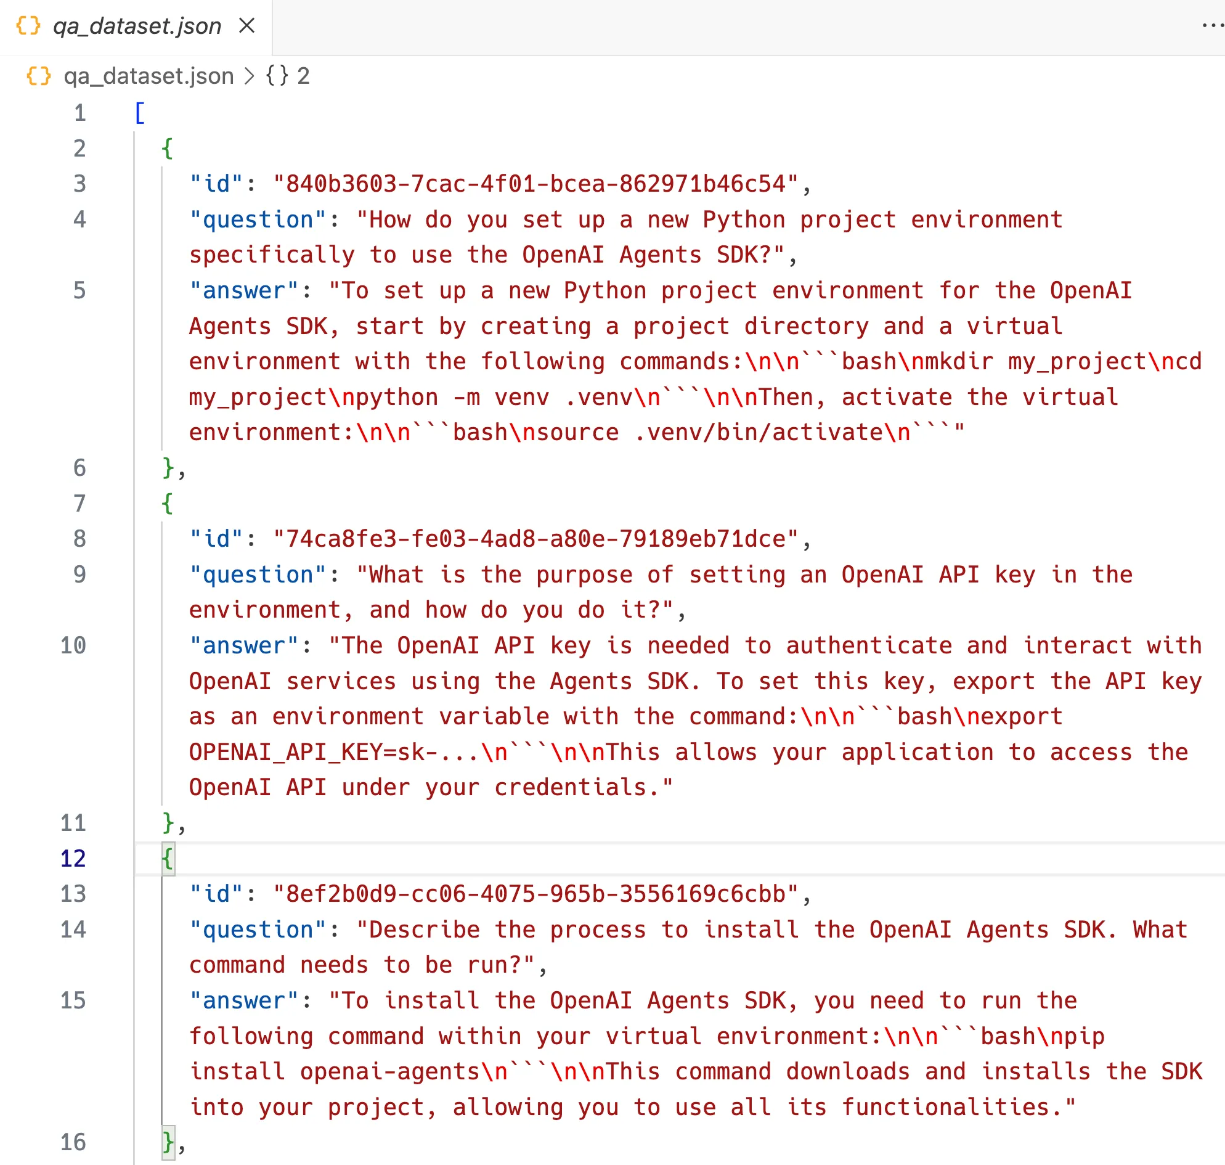Viewport: 1225px width, 1165px height.
Task: Click line number 5 in the gutter
Action: coord(79,290)
